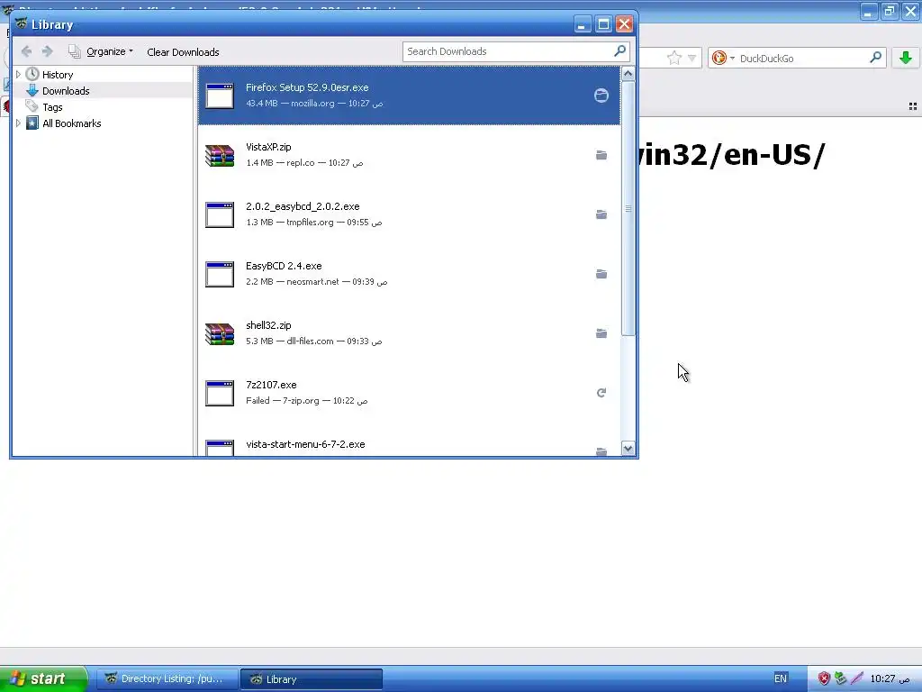Open containing folder for 2.0.2_easybcd_2.0.2.exe

click(601, 214)
